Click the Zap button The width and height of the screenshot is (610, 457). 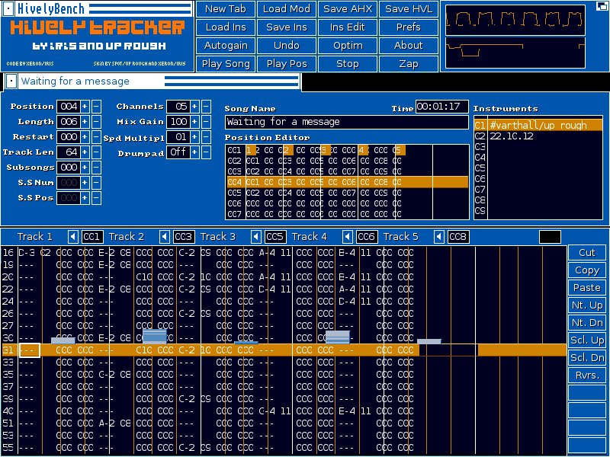tap(409, 64)
